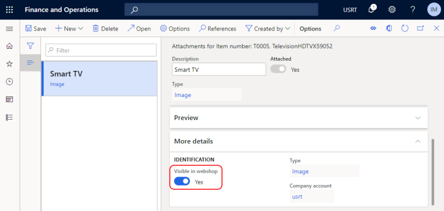Screen dimensions: 444x211
Task: Open the notifications bell
Action: 371,9
